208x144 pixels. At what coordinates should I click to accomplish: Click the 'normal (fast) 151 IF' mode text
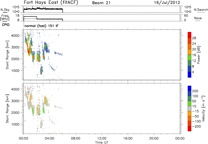click(x=41, y=26)
